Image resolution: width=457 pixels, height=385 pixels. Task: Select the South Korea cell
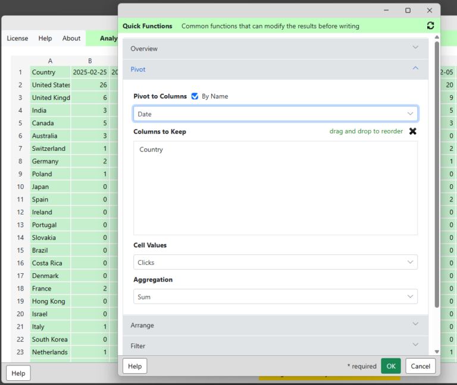tap(50, 339)
